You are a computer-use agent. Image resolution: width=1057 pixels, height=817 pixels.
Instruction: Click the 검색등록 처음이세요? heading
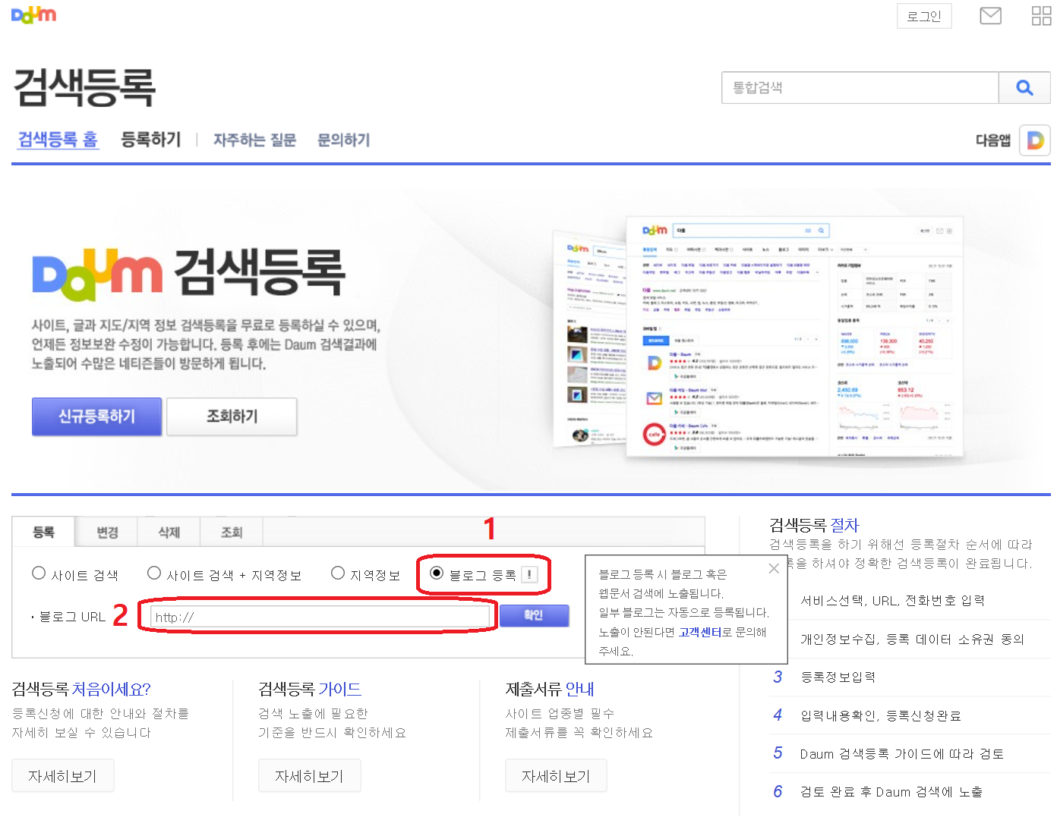point(81,689)
